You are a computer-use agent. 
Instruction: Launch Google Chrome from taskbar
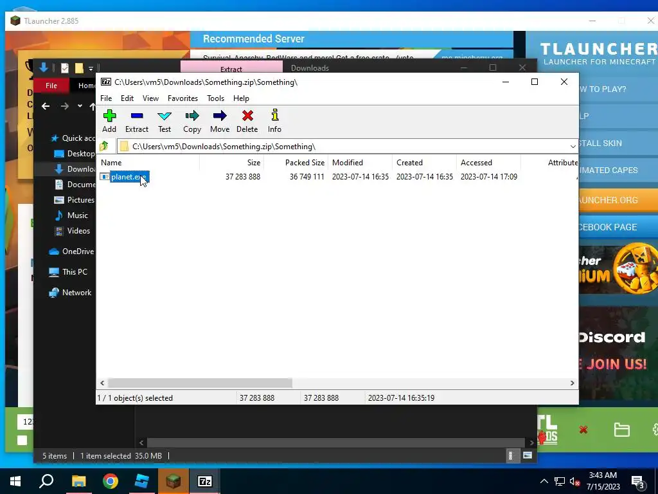[111, 481]
